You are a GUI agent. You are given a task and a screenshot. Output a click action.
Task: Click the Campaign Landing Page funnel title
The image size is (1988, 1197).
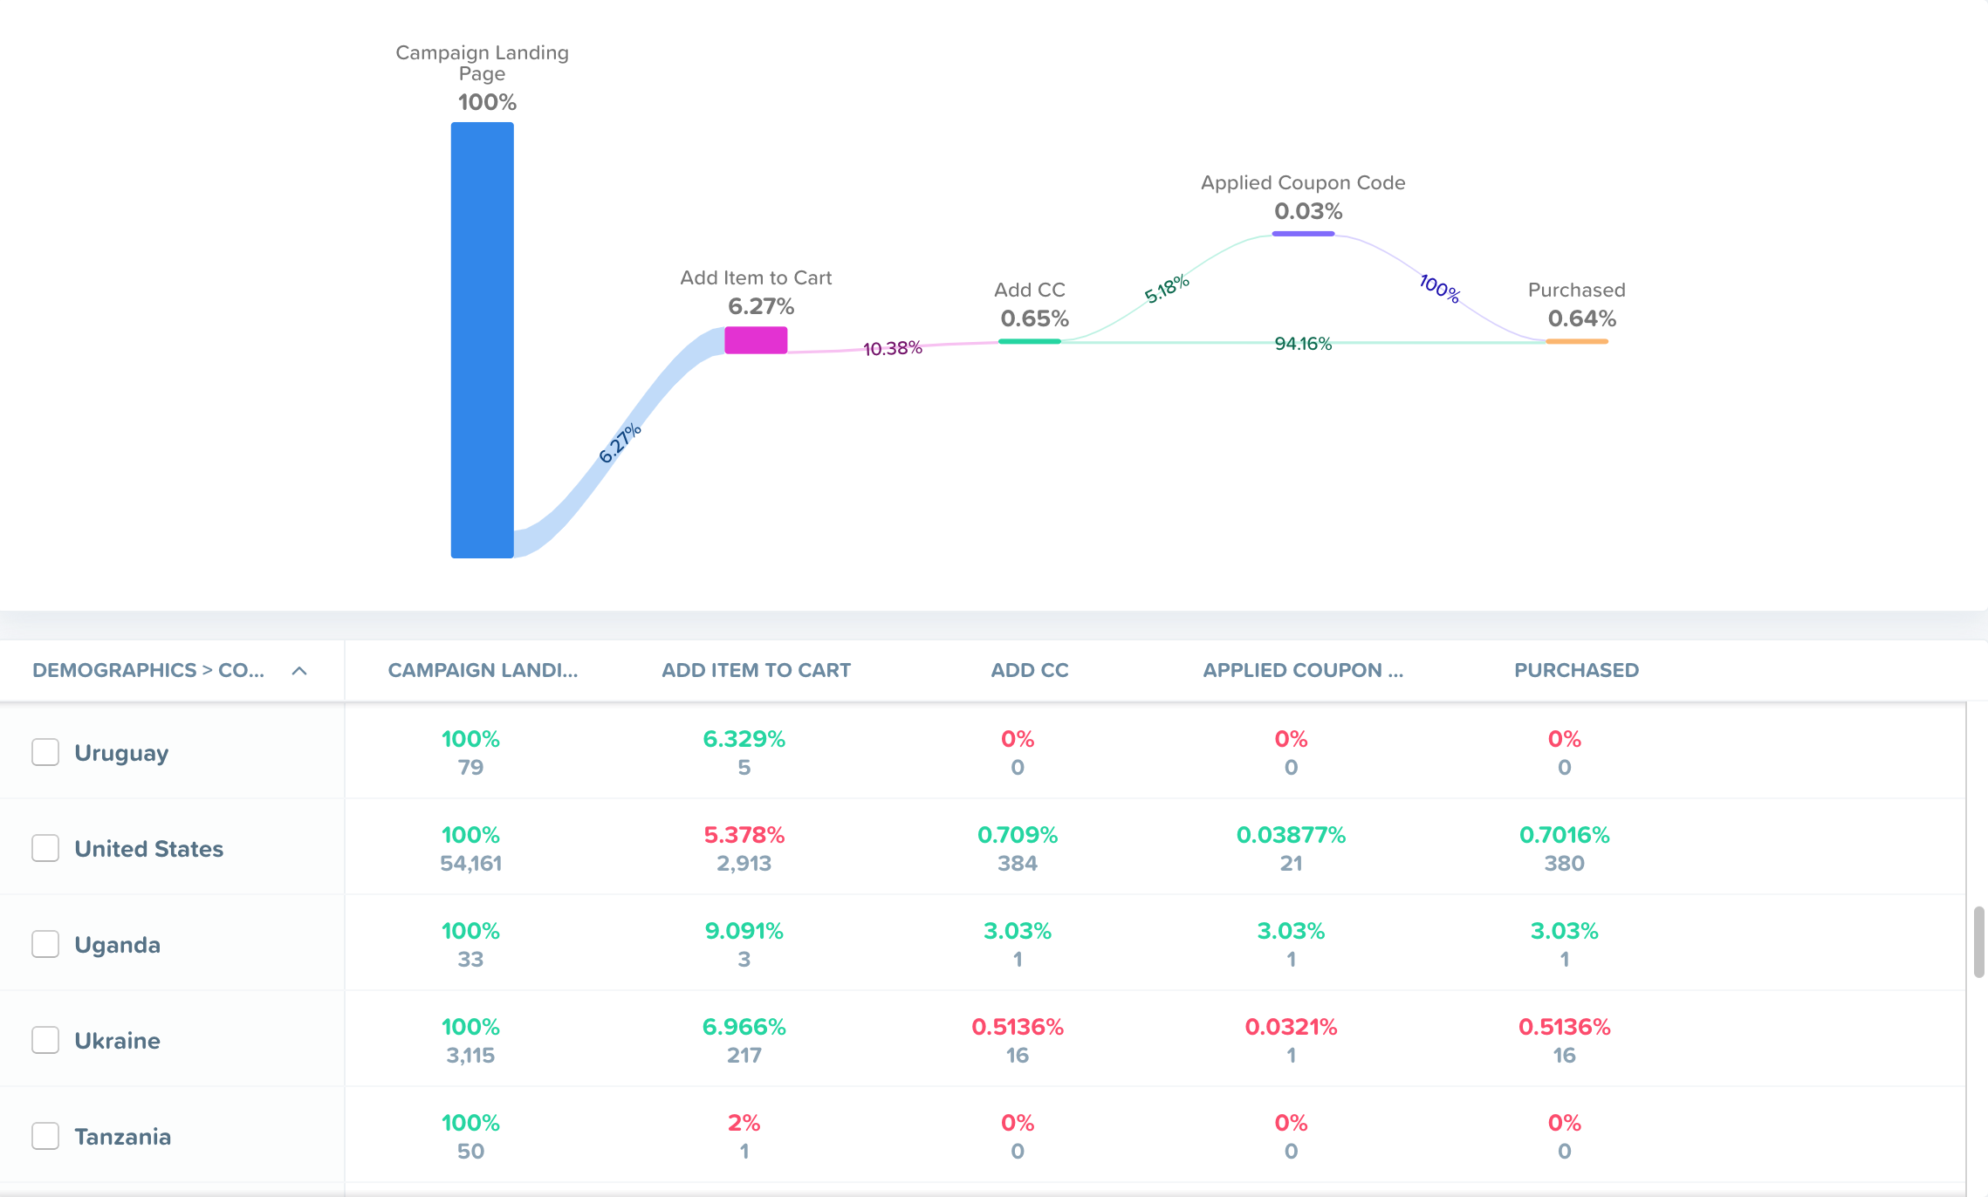click(482, 63)
